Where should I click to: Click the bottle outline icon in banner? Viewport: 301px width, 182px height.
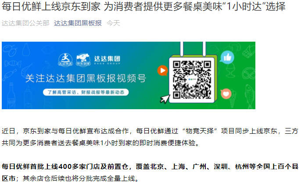click(x=11, y=95)
